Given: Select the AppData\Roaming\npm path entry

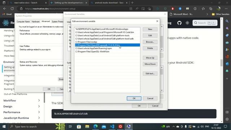Looking at the screenshot, I should click(x=108, y=48).
